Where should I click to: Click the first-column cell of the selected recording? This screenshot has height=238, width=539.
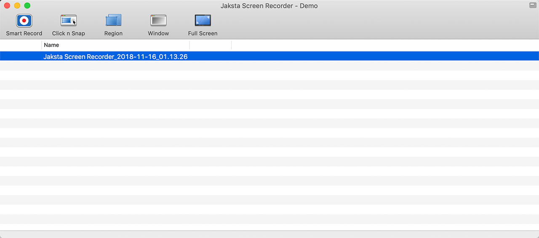coord(21,56)
